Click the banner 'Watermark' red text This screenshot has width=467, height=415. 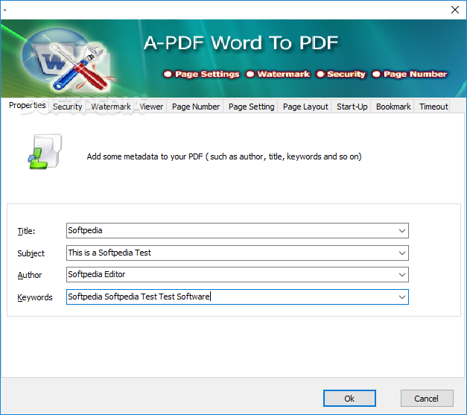coord(284,74)
